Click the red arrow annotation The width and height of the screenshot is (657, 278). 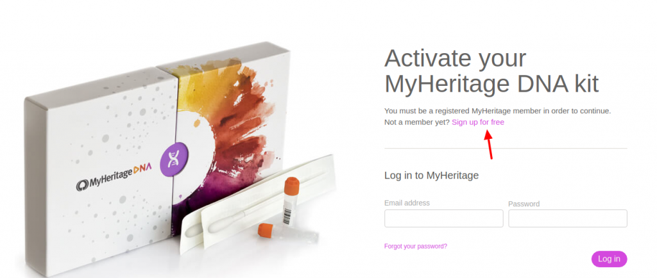click(489, 145)
